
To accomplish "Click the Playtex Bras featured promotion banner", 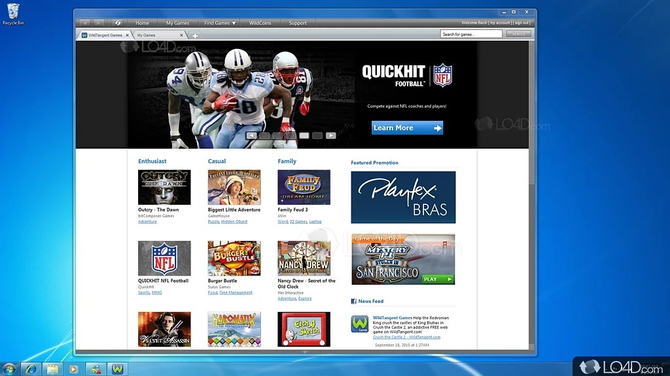I will [x=403, y=197].
